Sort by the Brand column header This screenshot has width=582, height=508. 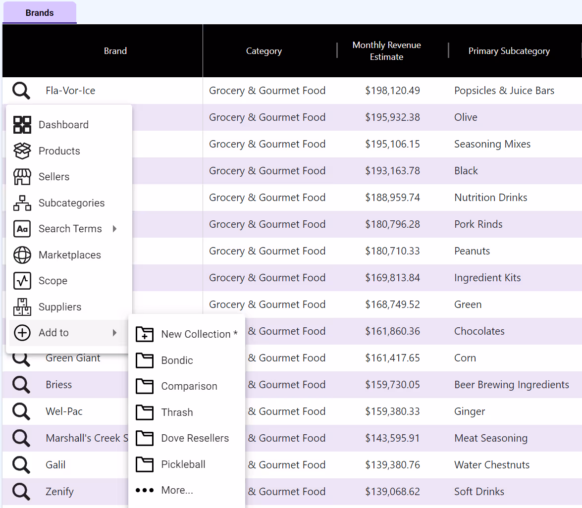(x=115, y=51)
